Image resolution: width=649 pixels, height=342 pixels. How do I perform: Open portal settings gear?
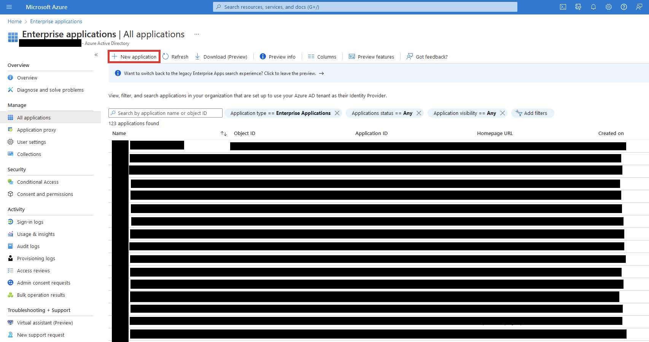pyautogui.click(x=609, y=7)
